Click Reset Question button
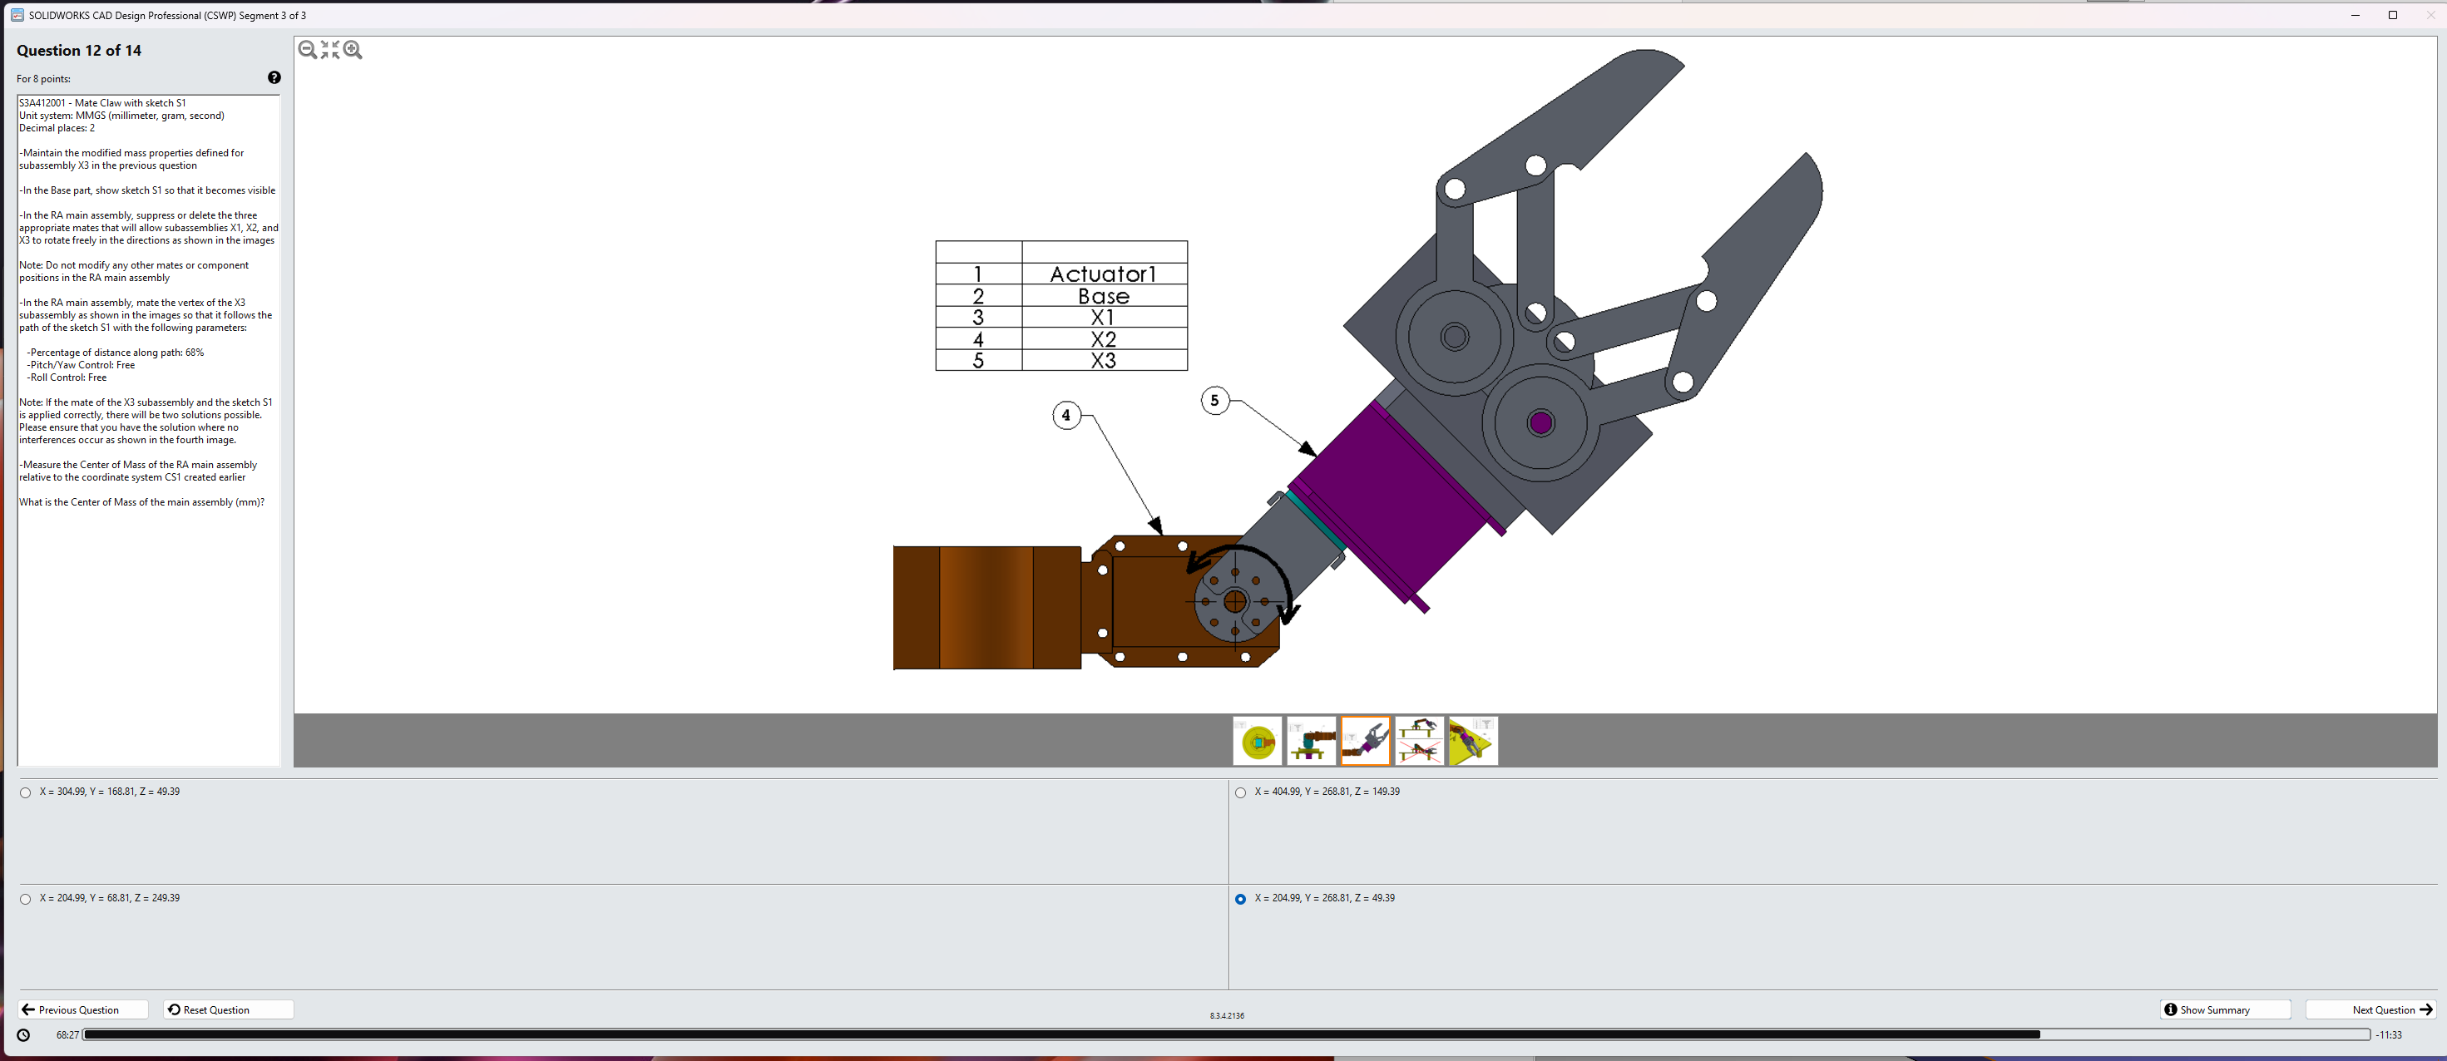 point(227,1009)
